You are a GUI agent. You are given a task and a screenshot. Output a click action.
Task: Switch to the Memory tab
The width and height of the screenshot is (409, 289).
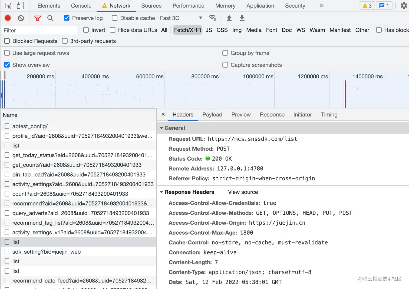[x=225, y=6]
